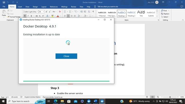Open the font name dropdown
This screenshot has width=185, height=104.
(x=37, y=12)
